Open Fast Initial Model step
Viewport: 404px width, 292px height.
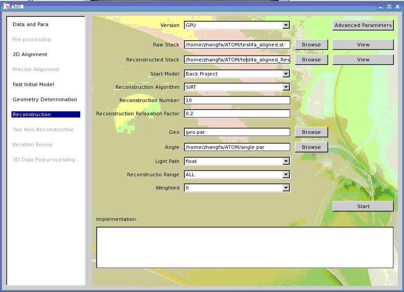point(34,84)
